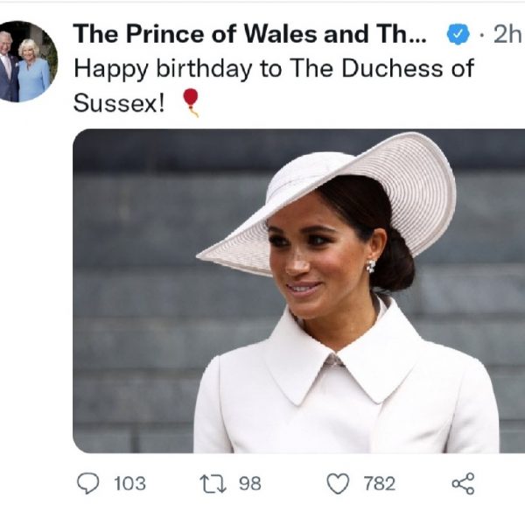Like the tweet with the heart icon
The image size is (525, 525).
coord(338,484)
